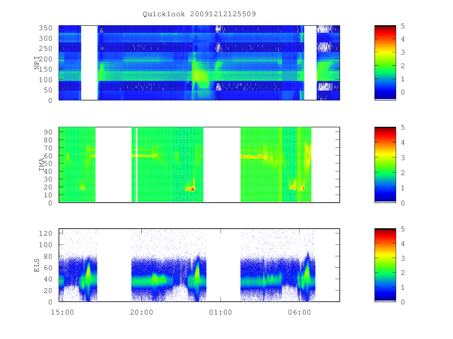Click the 10 tick on IMA axis
Viewport: 453px width, 339px height.
click(48, 195)
